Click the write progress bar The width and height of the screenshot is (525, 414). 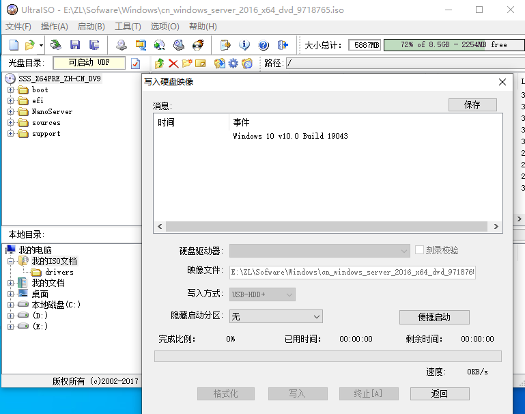coord(328,356)
